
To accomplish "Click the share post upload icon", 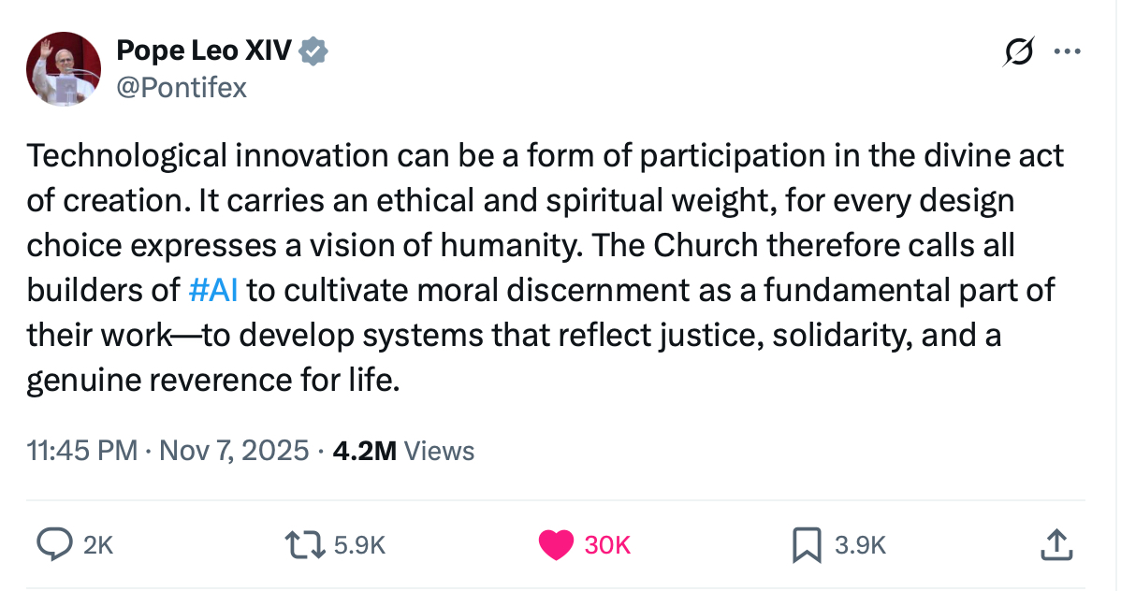I will pyautogui.click(x=1055, y=544).
